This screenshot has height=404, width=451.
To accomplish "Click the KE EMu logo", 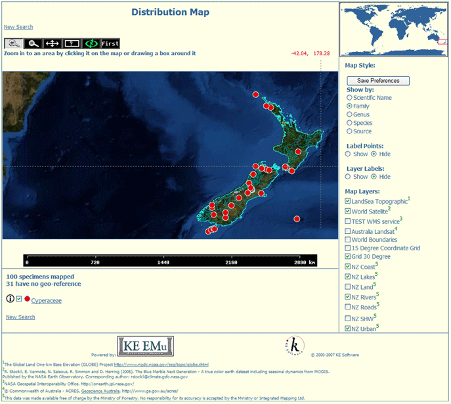I will coord(145,346).
